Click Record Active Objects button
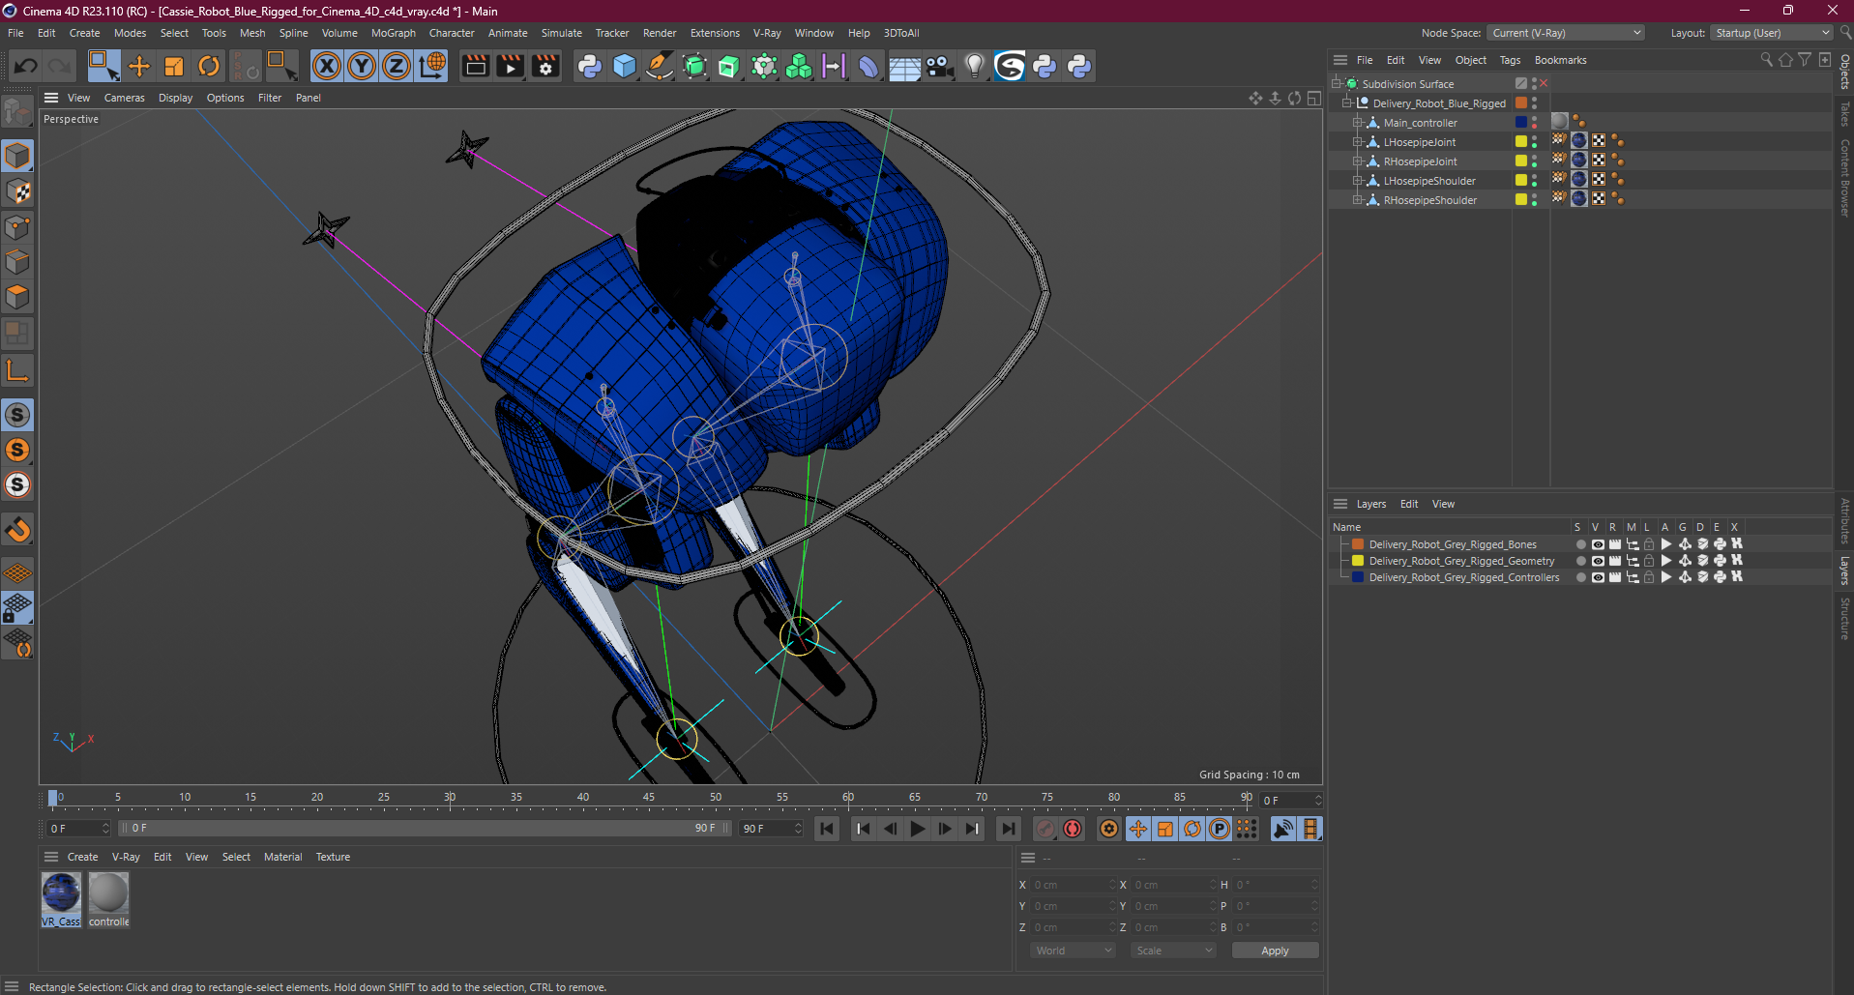This screenshot has height=995, width=1854. tap(1045, 829)
